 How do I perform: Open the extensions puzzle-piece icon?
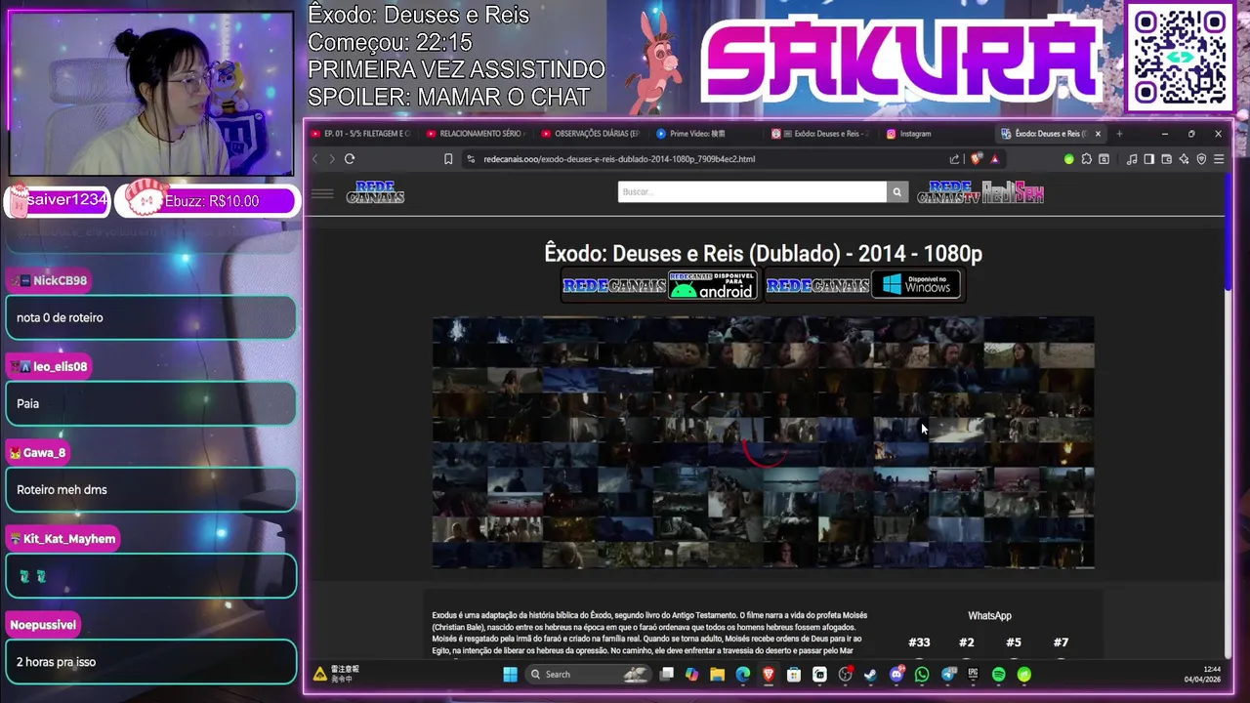1087,159
